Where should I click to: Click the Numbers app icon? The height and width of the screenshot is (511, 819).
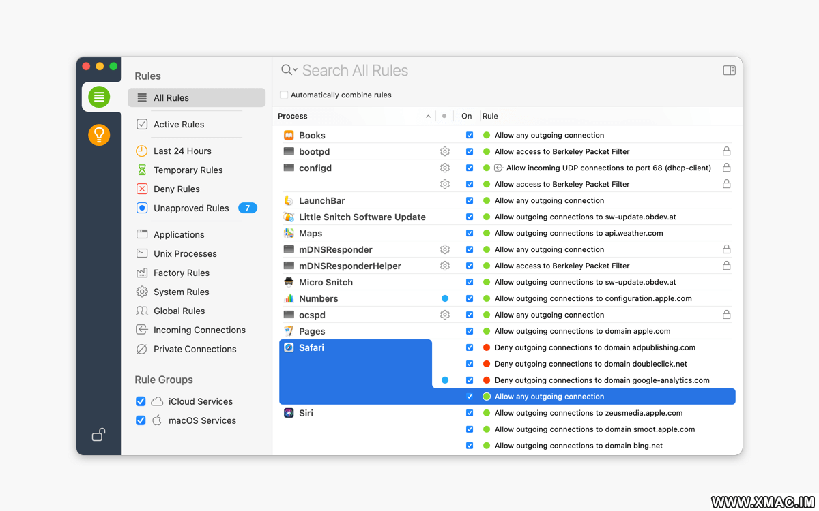[x=289, y=298]
